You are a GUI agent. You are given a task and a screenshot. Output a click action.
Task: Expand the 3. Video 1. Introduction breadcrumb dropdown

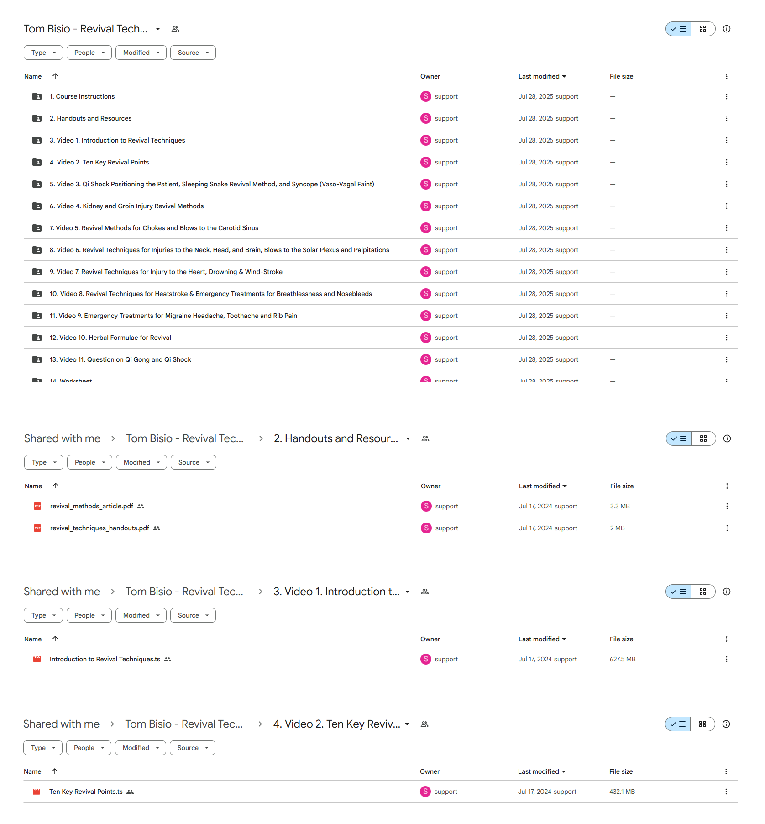(408, 592)
